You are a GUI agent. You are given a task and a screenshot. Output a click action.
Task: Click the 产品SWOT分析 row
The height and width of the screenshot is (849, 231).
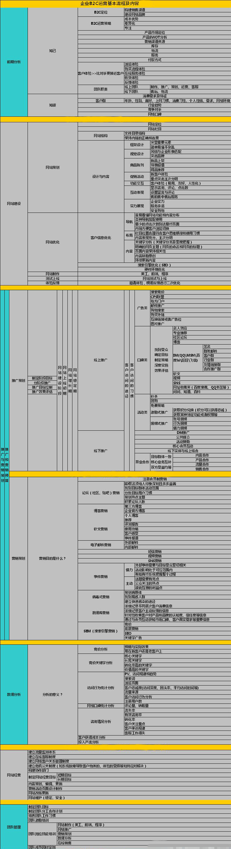click(154, 37)
